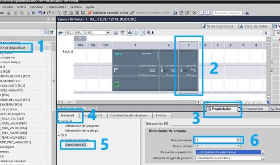The height and width of the screenshot is (165, 280).
Task: Collapse the General tree node arrow
Action: point(59,121)
